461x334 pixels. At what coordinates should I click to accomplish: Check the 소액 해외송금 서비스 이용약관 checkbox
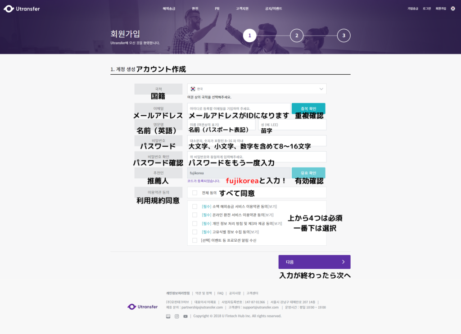pyautogui.click(x=194, y=207)
